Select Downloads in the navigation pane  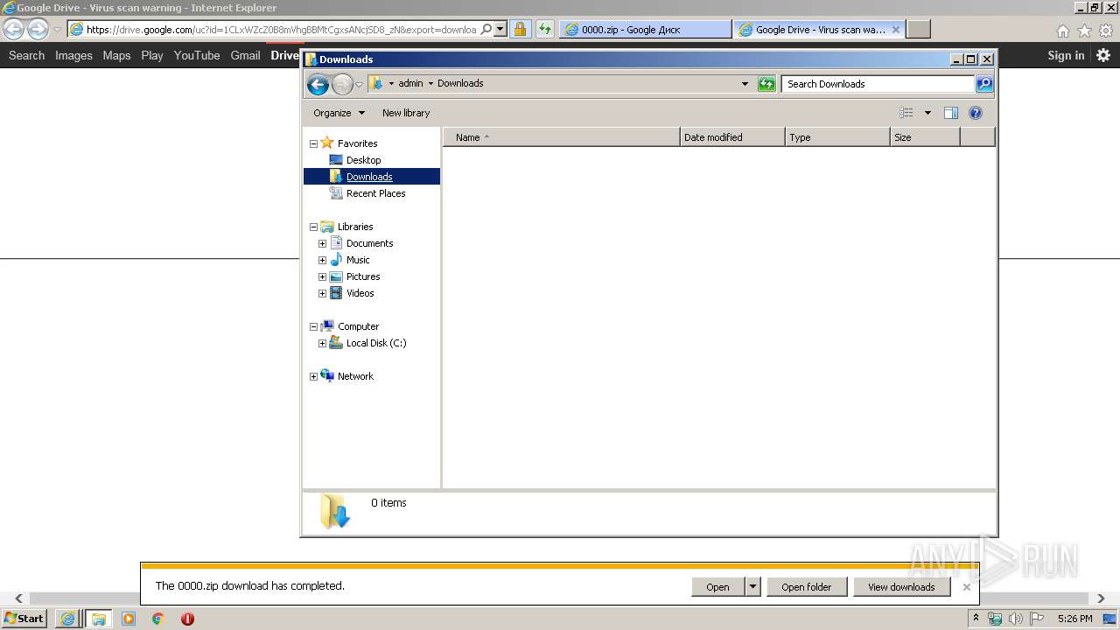coord(369,177)
